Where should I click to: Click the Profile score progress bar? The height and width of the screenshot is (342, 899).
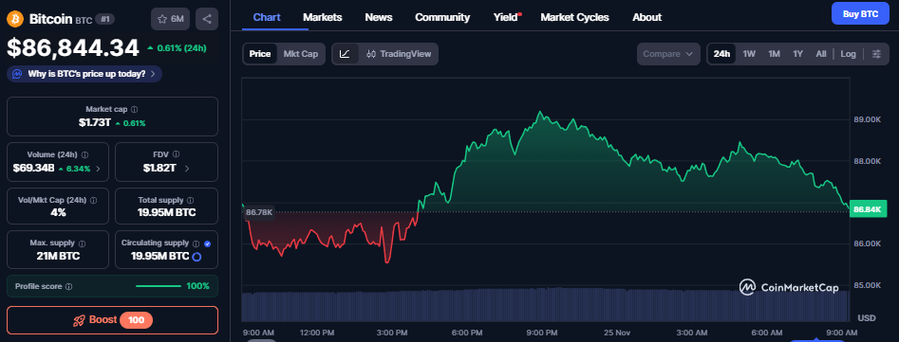[158, 286]
